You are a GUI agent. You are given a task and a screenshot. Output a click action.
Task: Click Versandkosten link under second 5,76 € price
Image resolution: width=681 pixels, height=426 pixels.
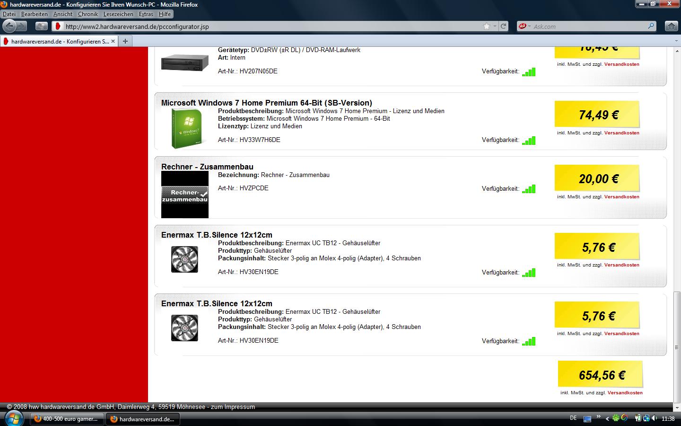(x=621, y=334)
